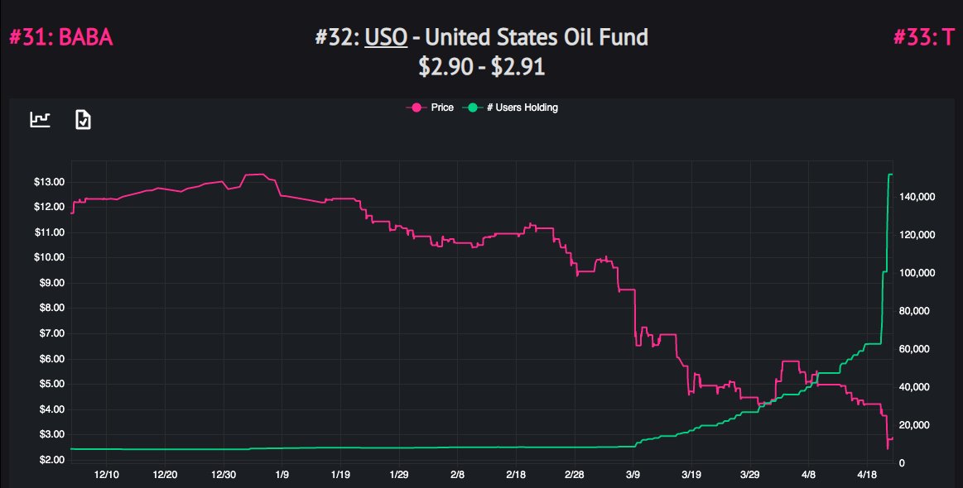Click the green Users Holding legend circle
This screenshot has height=488, width=963.
pyautogui.click(x=472, y=108)
